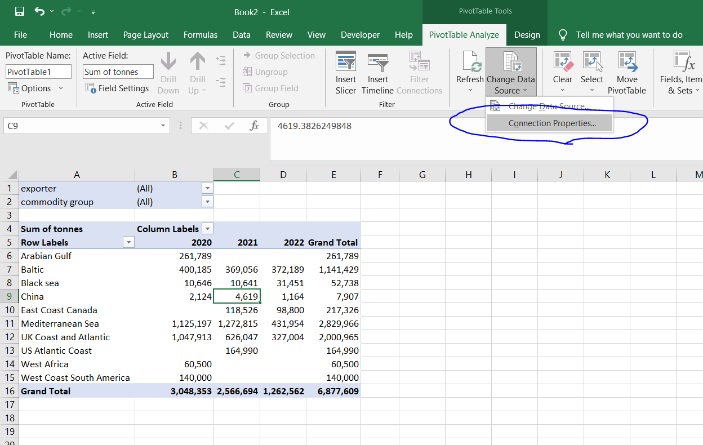703x445 pixels.
Task: Open the Page Layout tab
Action: (145, 35)
